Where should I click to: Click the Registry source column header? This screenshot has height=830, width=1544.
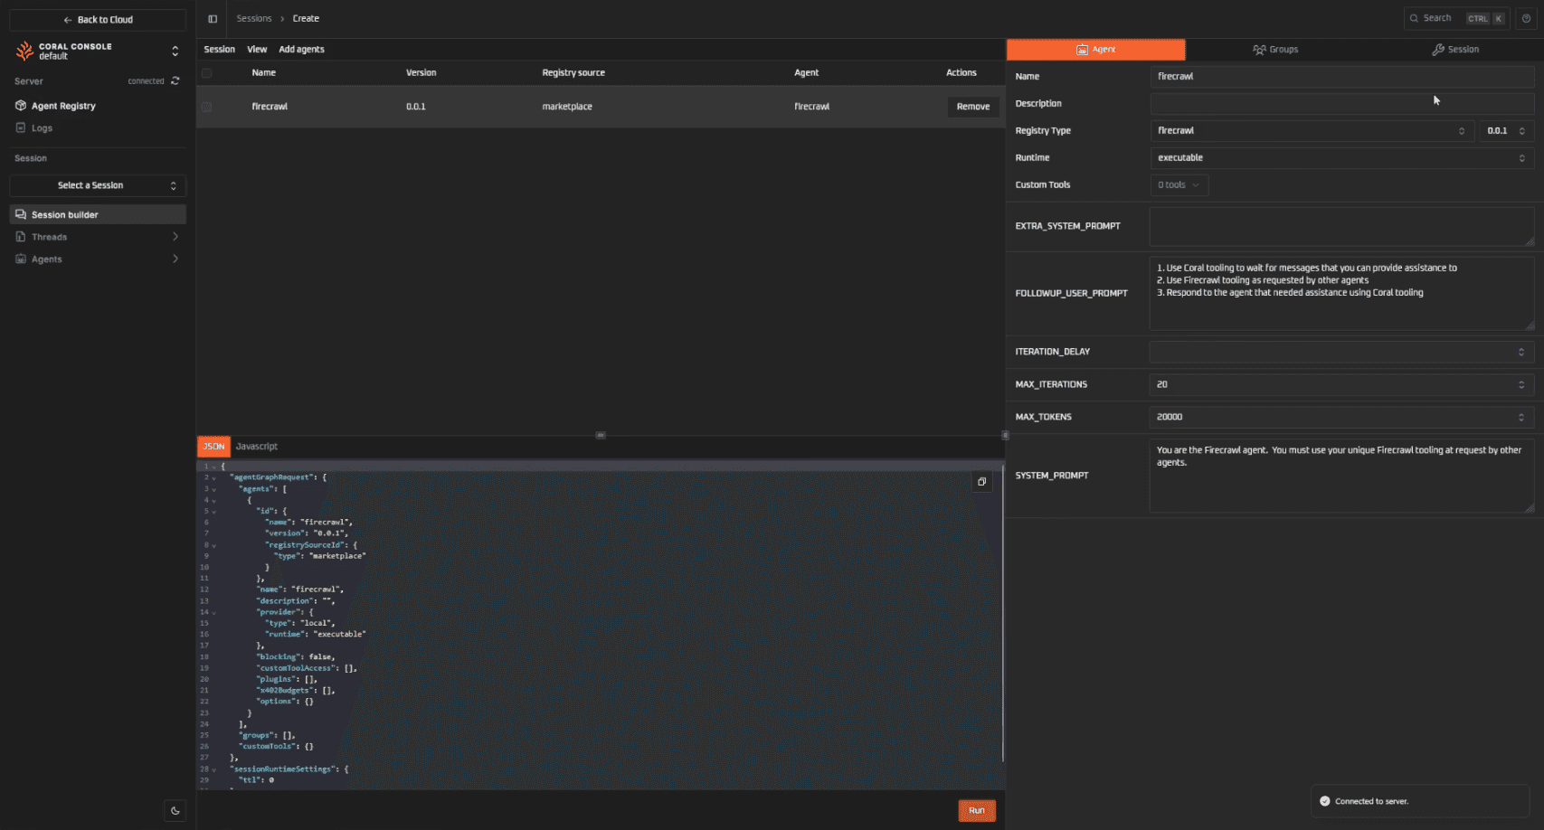click(x=573, y=73)
